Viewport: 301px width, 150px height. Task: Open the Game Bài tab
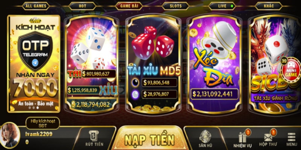click(x=129, y=6)
